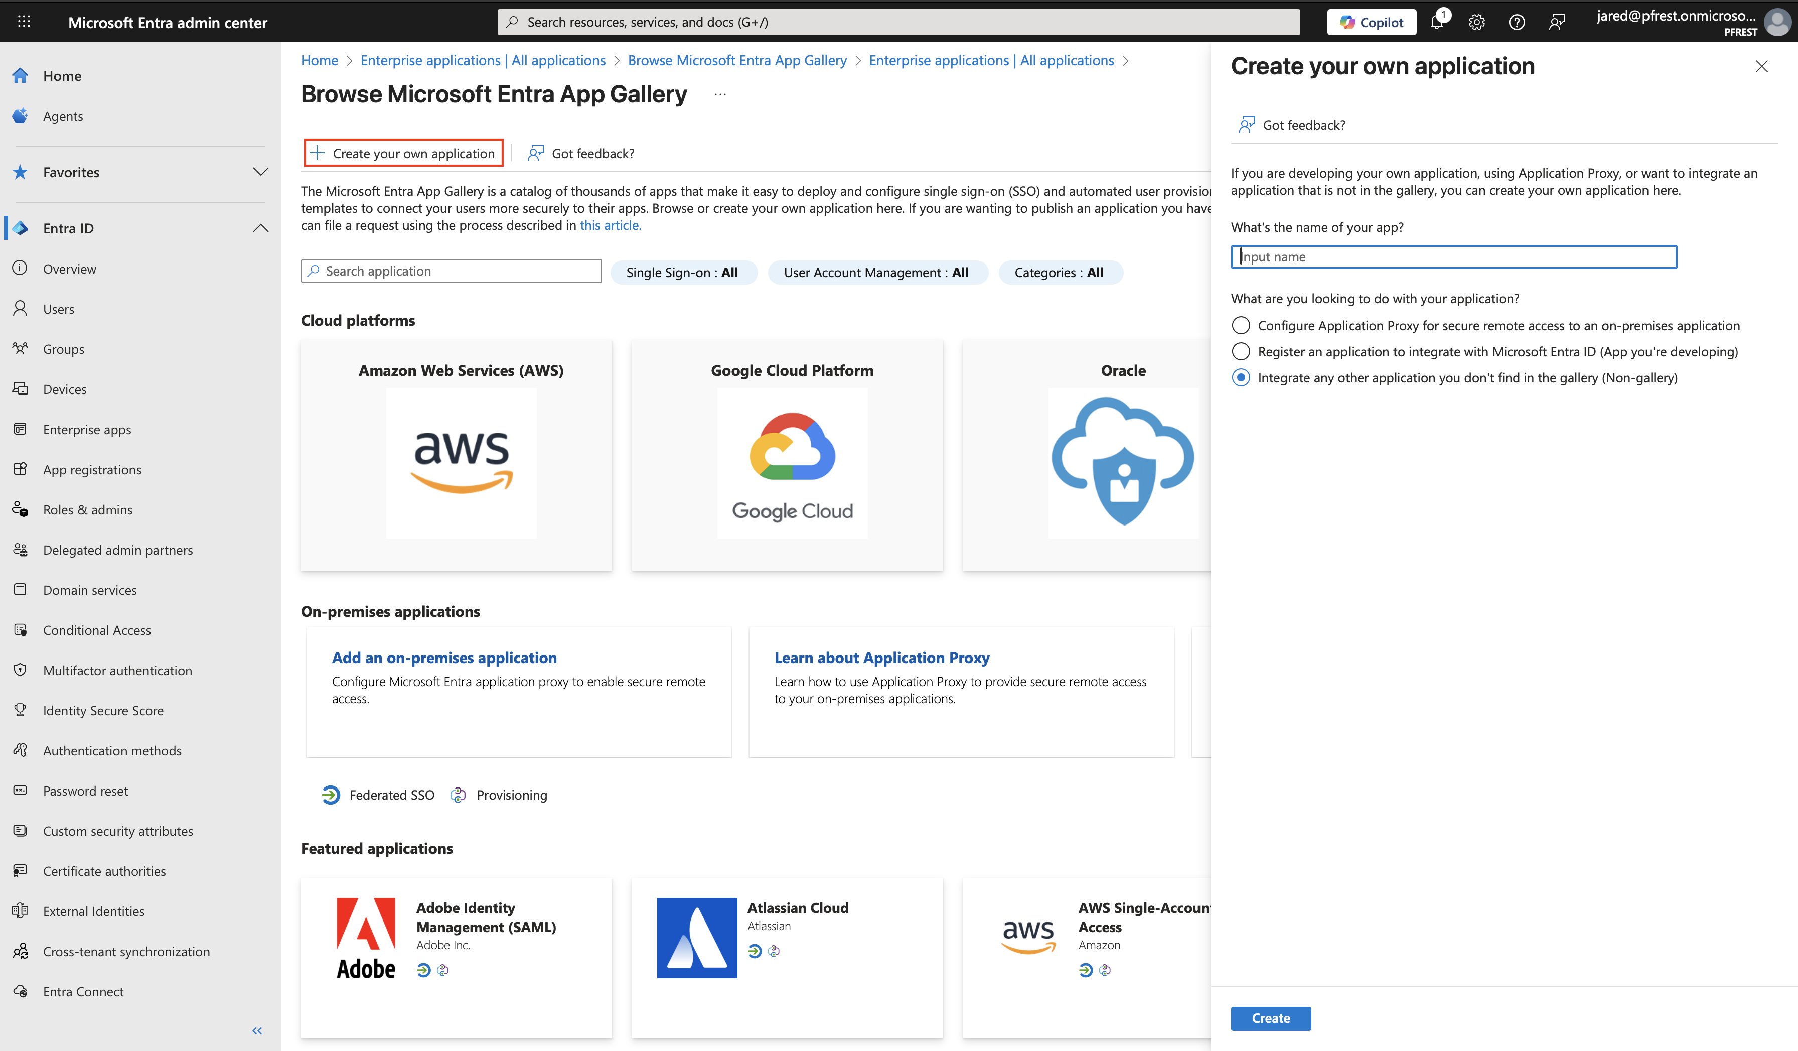This screenshot has width=1798, height=1051.
Task: Click the top bar feedback icon
Action: 1556,22
